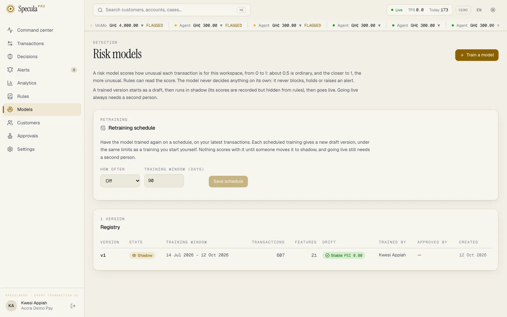Click the DEMO badge button

pos(463,10)
